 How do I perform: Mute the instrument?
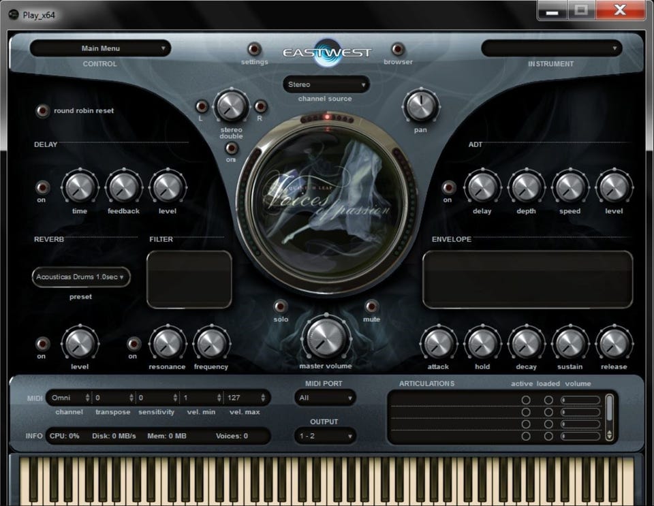pos(371,306)
